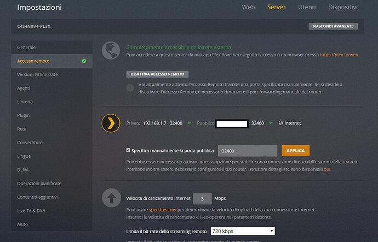Click green arrow before Internet label
378x242 pixels.
[271, 123]
